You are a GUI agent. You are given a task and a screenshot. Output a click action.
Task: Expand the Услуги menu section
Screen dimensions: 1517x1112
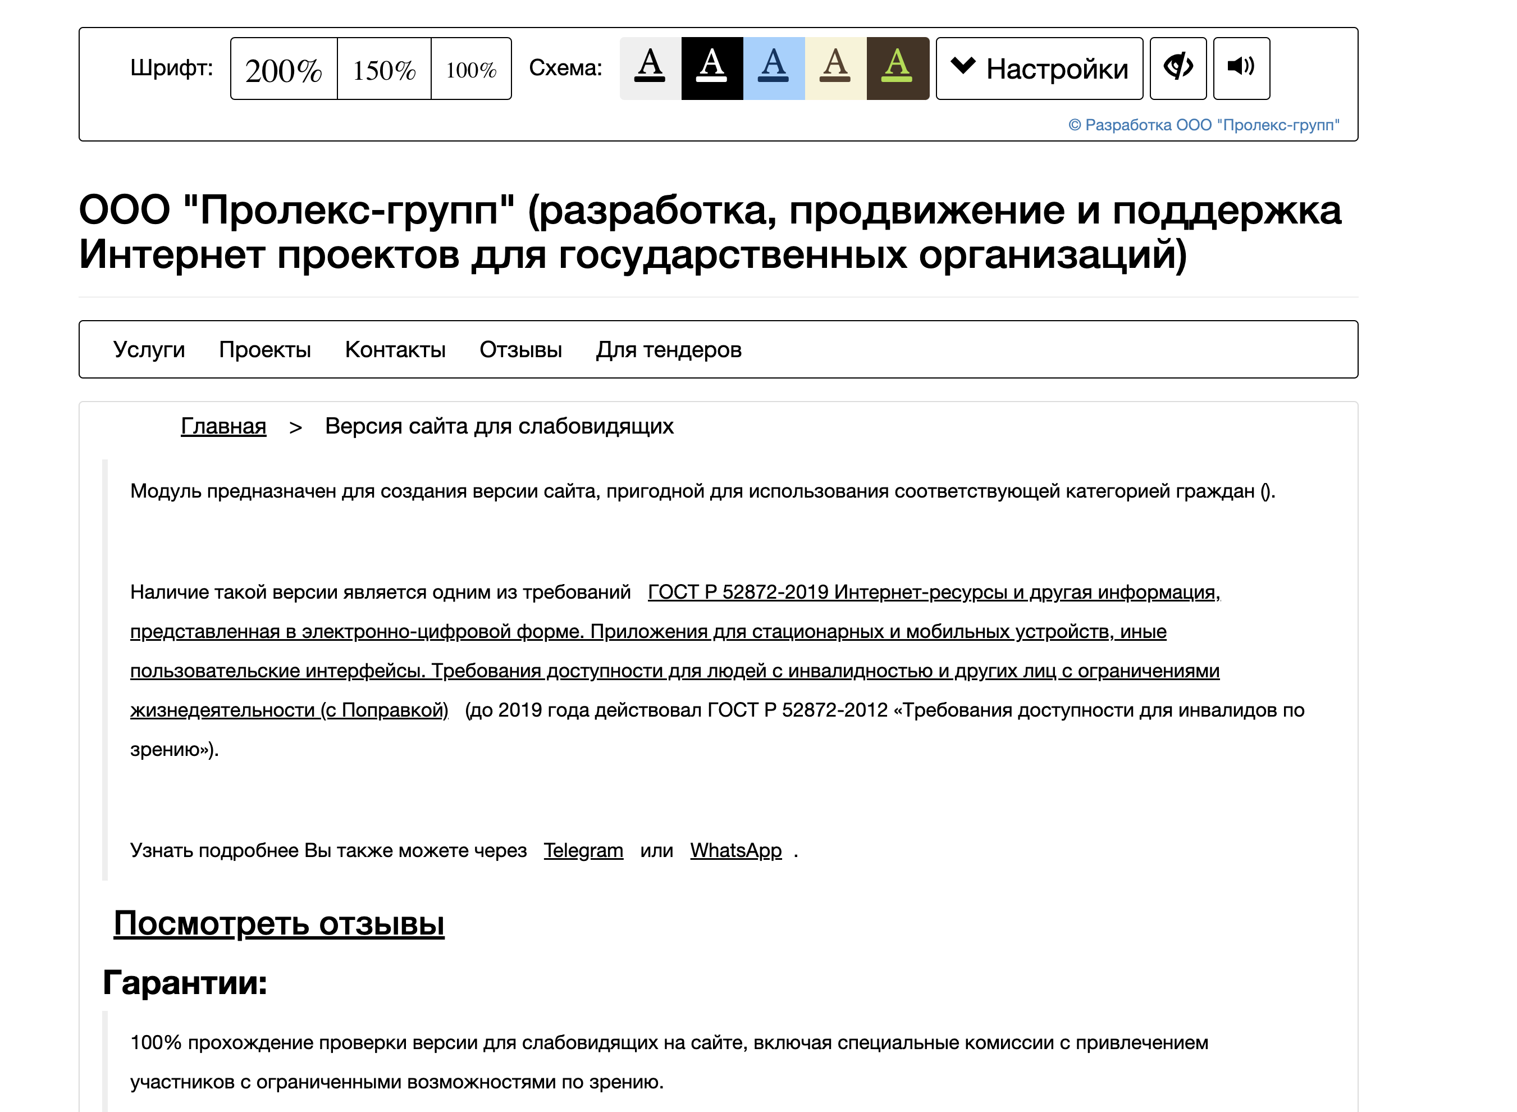149,349
